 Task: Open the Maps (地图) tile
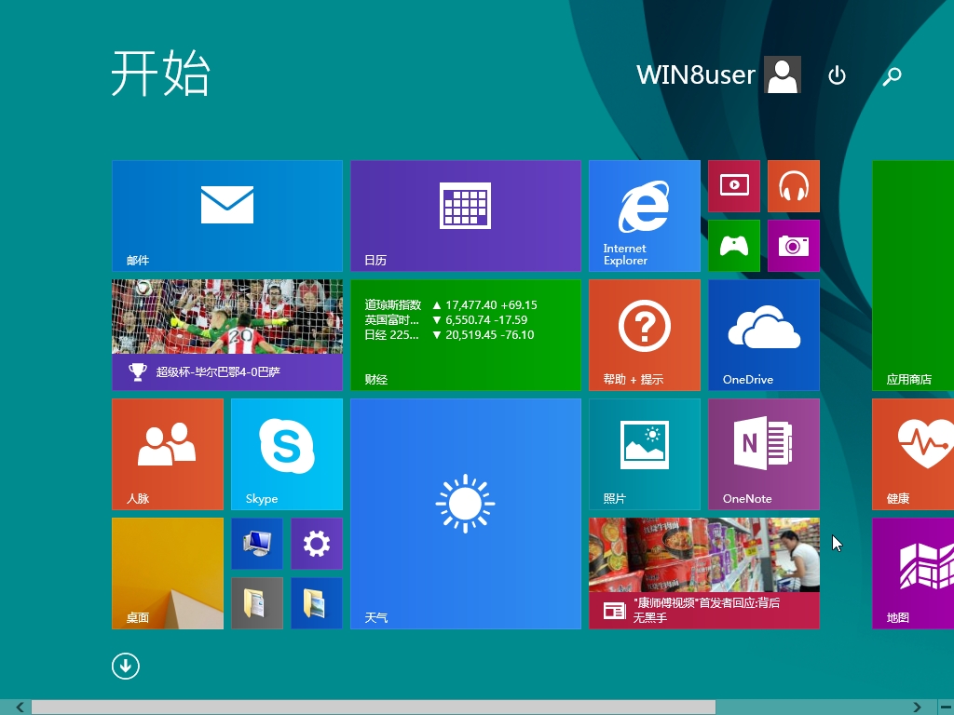pos(913,573)
